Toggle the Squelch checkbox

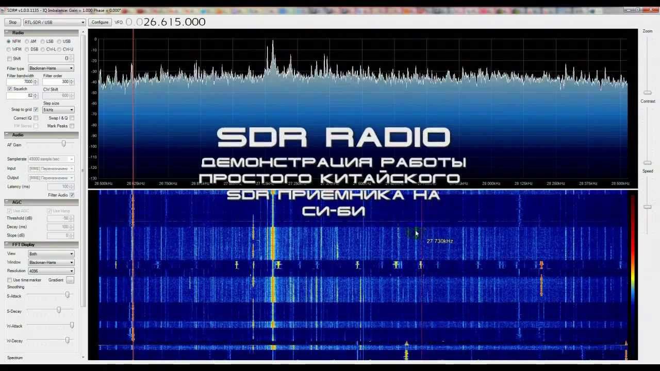pyautogui.click(x=9, y=89)
